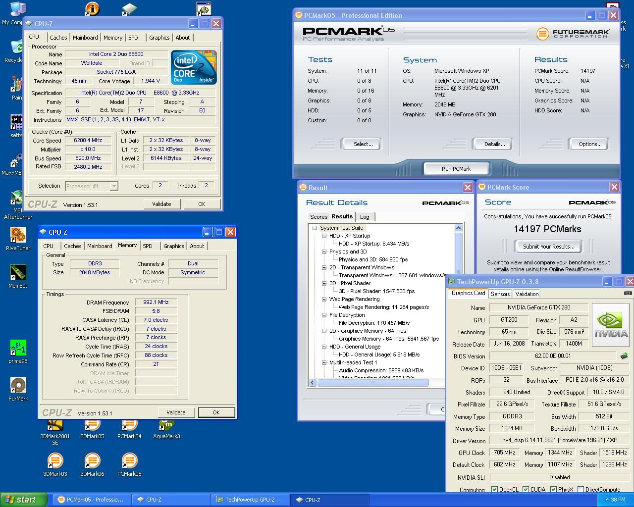
Task: Click OK in the Memory tab CPU-Z window
Action: 216,412
